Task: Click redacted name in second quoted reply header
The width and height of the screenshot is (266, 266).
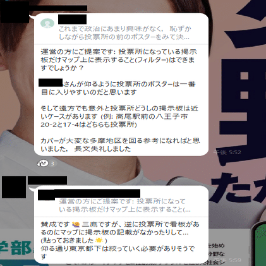Action: (89, 194)
